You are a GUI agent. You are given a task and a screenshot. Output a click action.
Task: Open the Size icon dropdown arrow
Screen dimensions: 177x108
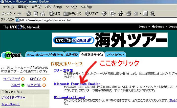point(124,14)
